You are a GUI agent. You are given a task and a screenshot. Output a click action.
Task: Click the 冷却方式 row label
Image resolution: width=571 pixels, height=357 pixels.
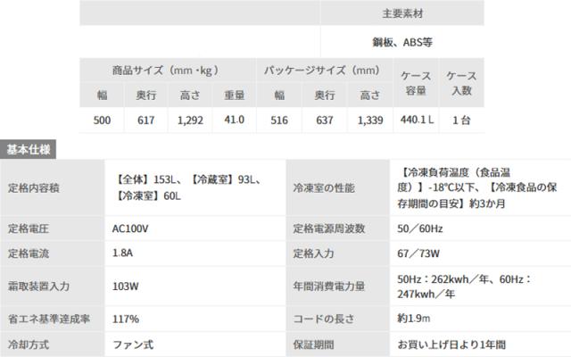pyautogui.click(x=29, y=345)
